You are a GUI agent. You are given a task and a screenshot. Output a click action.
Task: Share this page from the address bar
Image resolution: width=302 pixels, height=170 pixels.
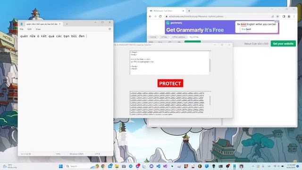[273, 17]
